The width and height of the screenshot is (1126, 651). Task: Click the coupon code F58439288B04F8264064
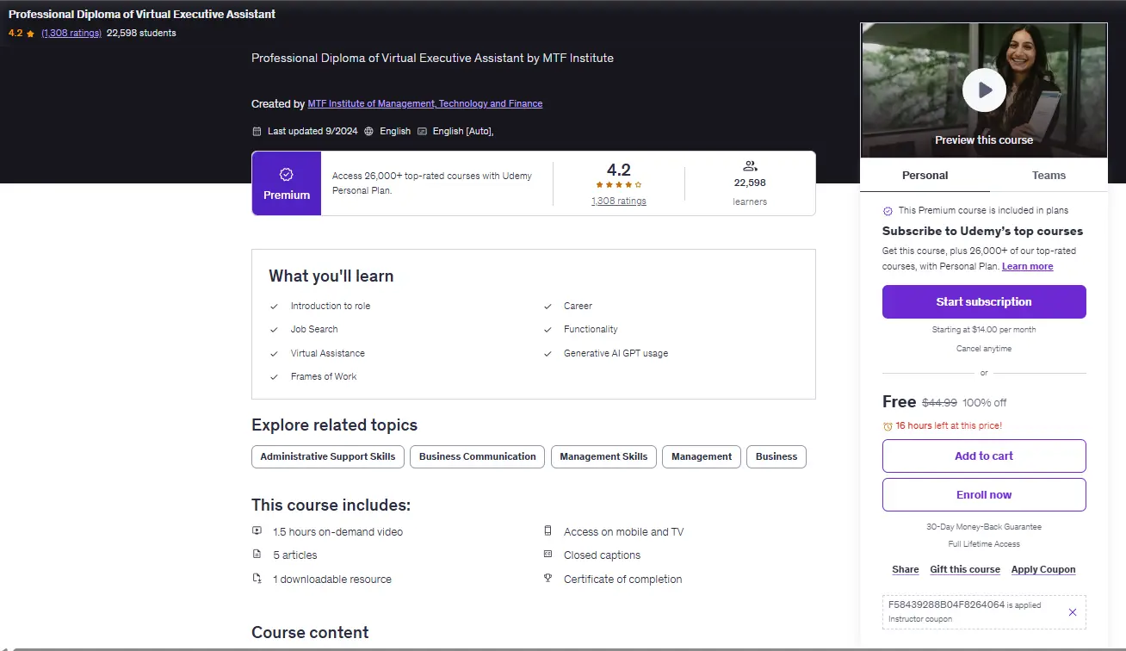pos(947,604)
